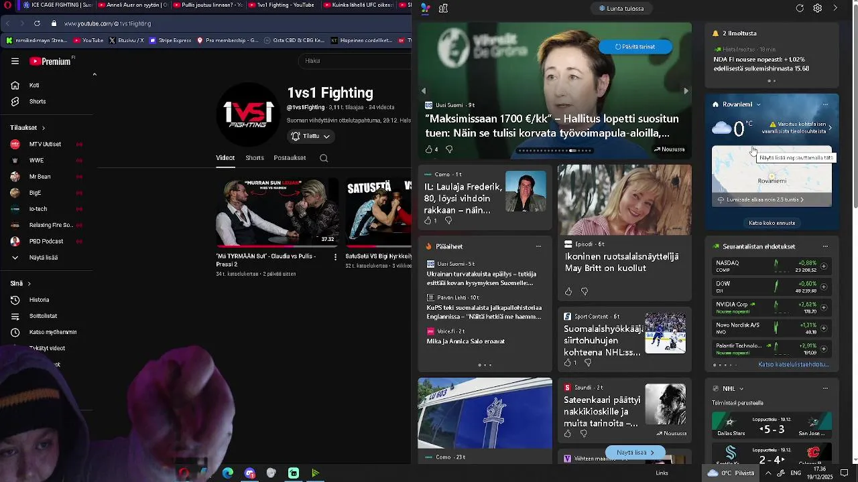Click the browser address bar URL
This screenshot has width=858, height=482.
[107, 23]
